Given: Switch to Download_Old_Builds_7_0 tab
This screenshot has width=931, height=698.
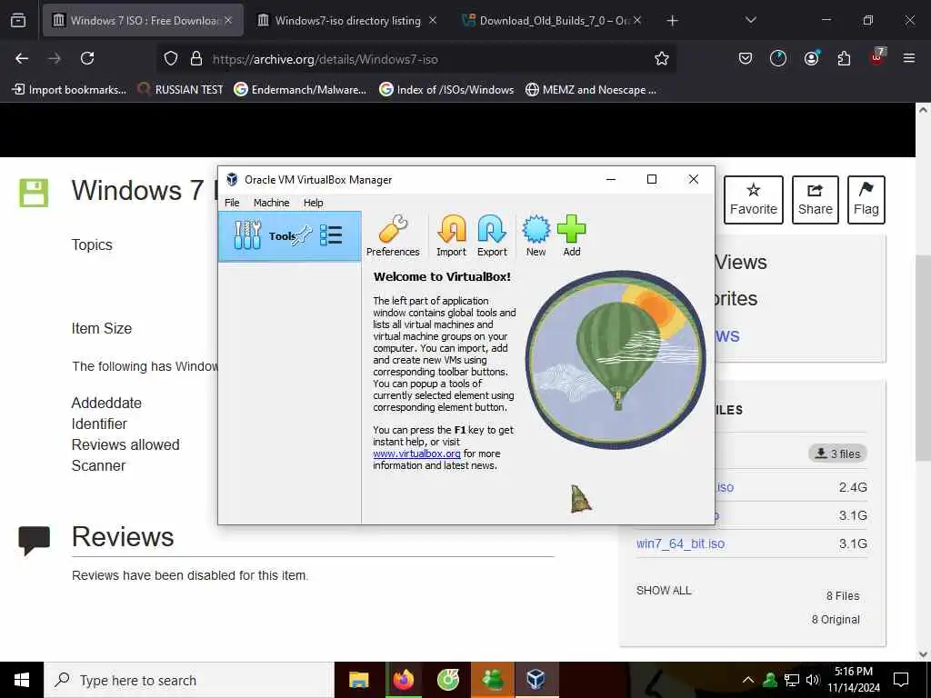Looking at the screenshot, I should point(552,20).
